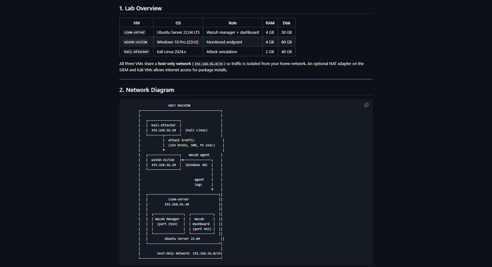492x267 pixels.
Task: Click 'Dashboard' label in Wazuh box
Action: 201,224
